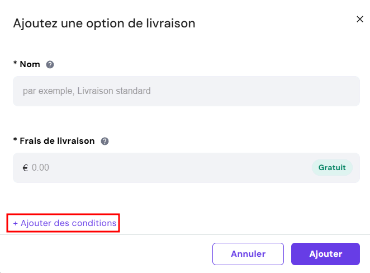Click the Nom field label
The height and width of the screenshot is (273, 370).
pyautogui.click(x=30, y=64)
